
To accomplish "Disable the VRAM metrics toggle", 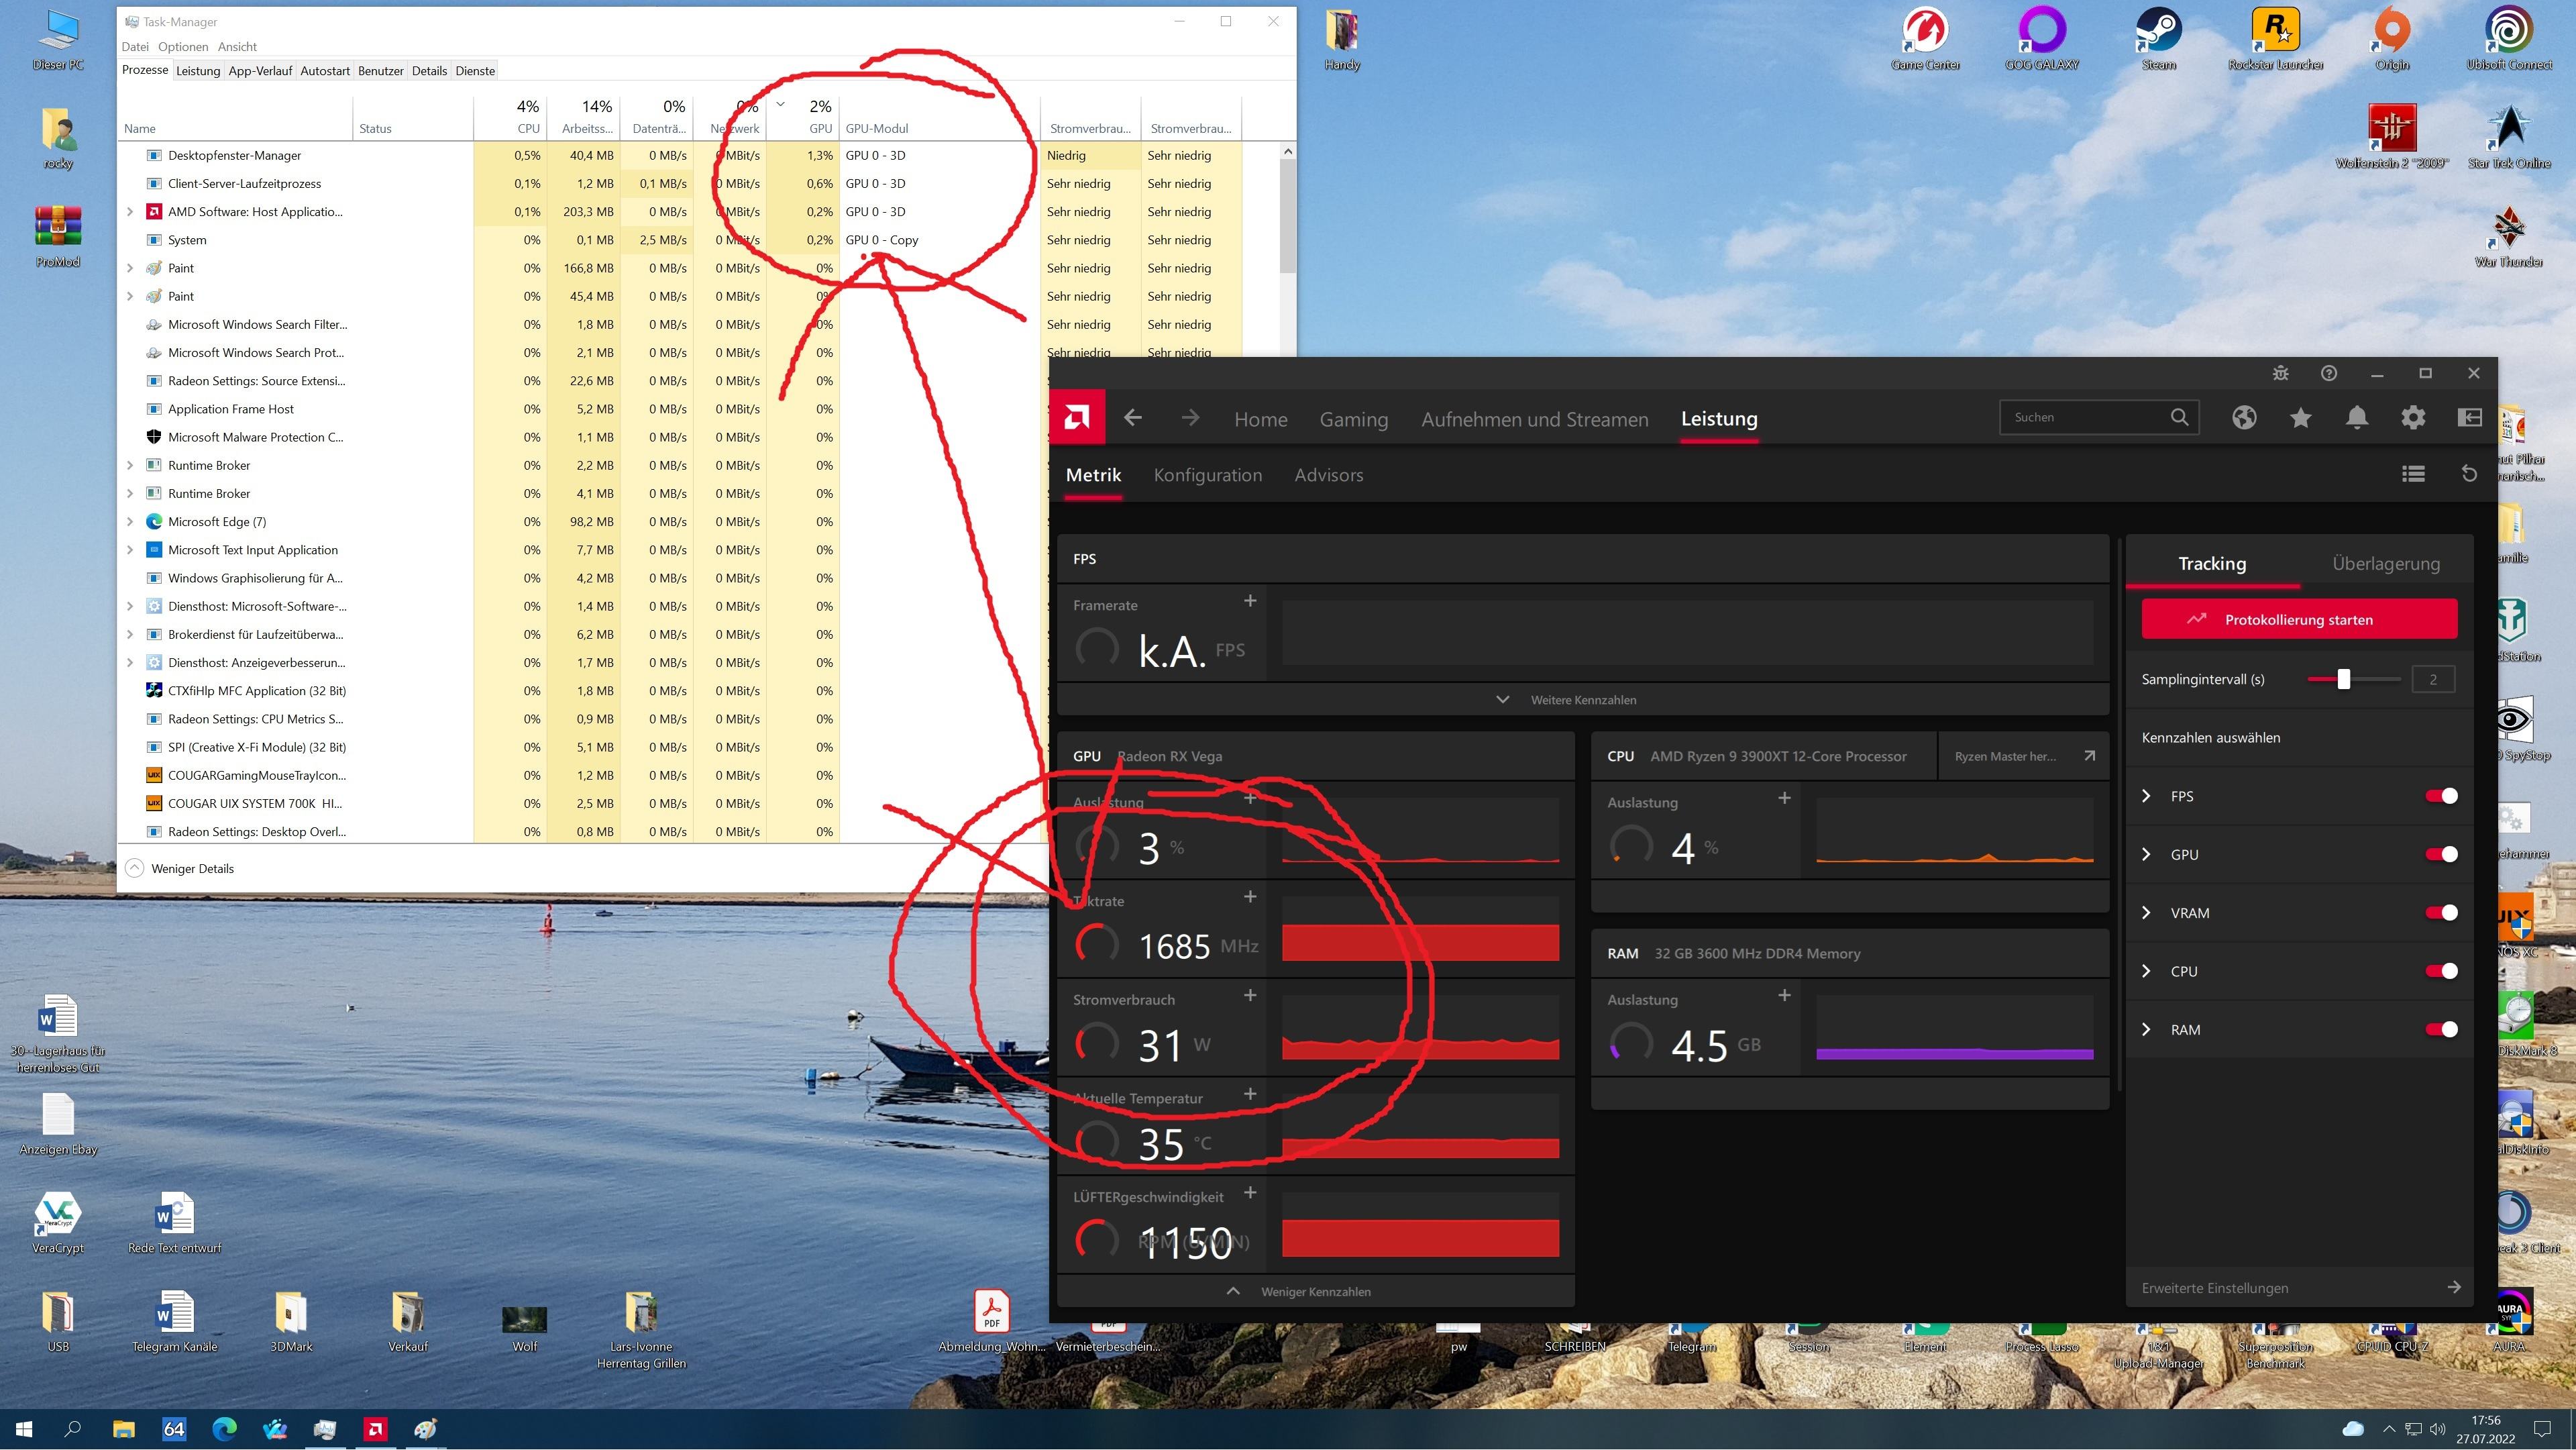I will point(2441,913).
